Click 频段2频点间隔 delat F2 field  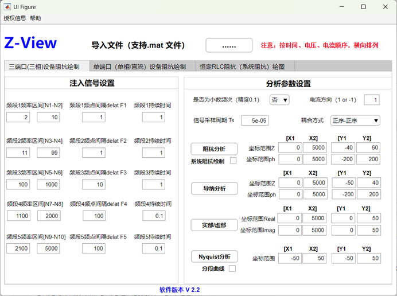pyautogui.click(x=94, y=153)
